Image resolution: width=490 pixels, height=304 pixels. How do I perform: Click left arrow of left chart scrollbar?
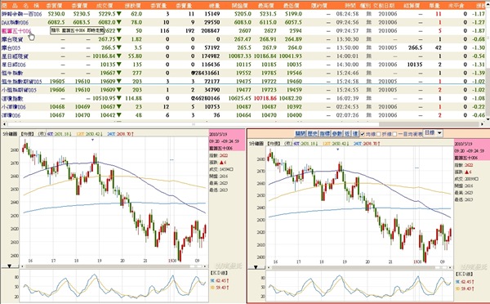(x=22, y=266)
